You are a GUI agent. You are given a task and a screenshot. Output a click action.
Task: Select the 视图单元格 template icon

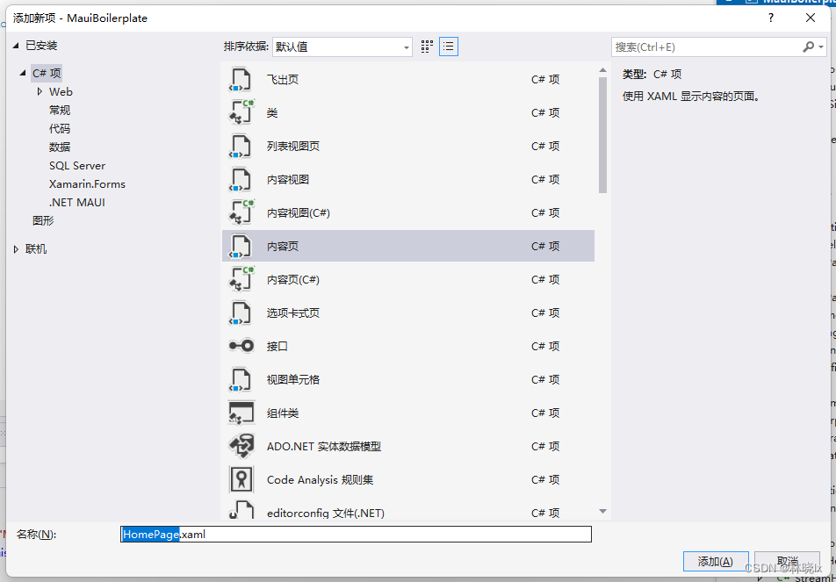tap(241, 379)
